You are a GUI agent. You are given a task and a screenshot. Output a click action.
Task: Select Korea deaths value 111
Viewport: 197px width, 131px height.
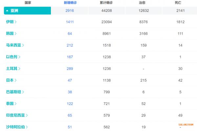tap(180, 34)
